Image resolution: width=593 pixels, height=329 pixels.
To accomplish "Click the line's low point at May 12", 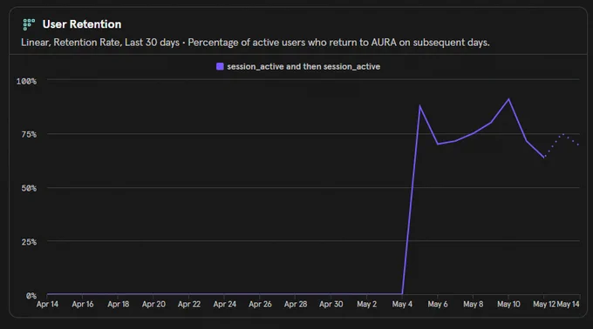I will [544, 158].
